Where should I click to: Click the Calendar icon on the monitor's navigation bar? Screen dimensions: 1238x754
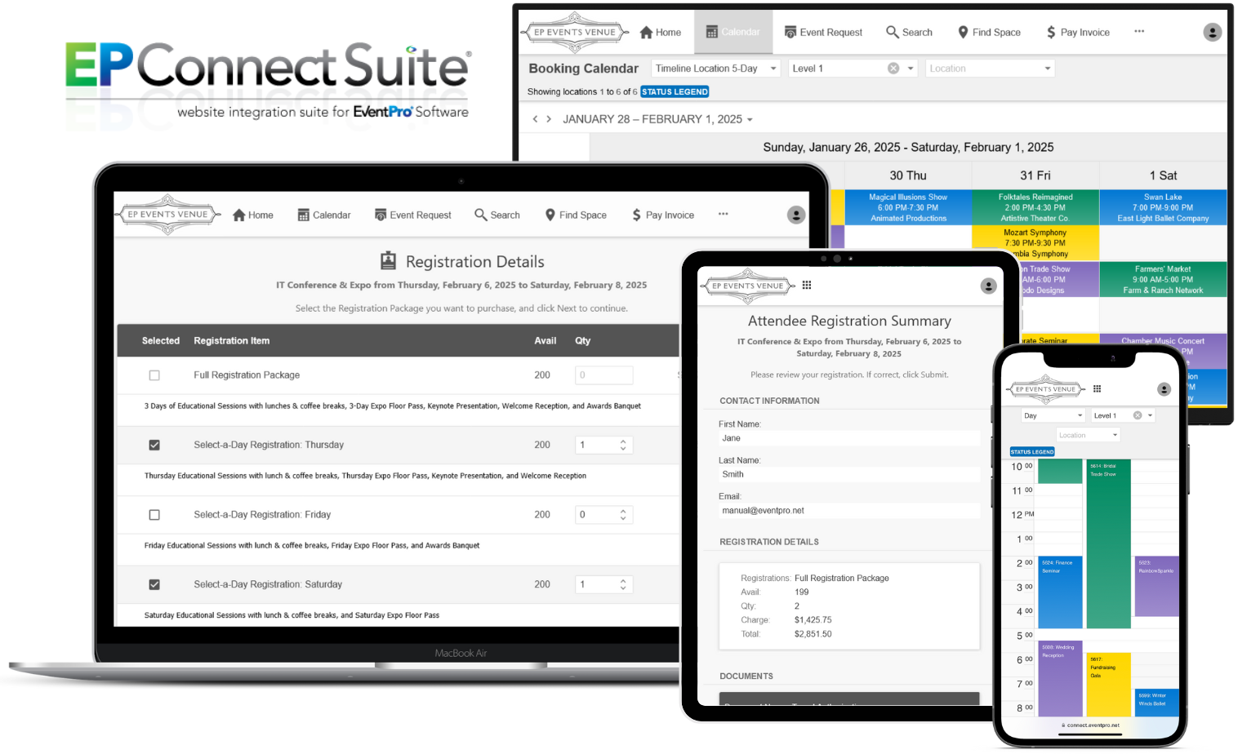tap(712, 32)
